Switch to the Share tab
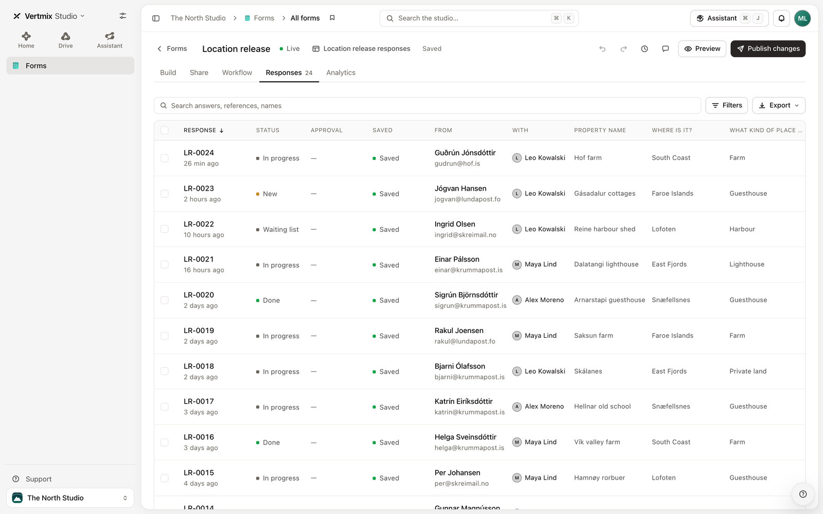This screenshot has width=823, height=514. [199, 72]
